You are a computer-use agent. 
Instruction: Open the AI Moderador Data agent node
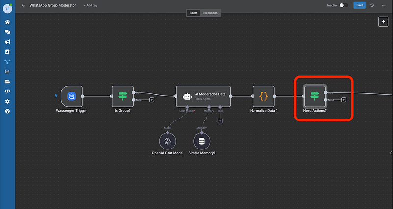tap(203, 96)
